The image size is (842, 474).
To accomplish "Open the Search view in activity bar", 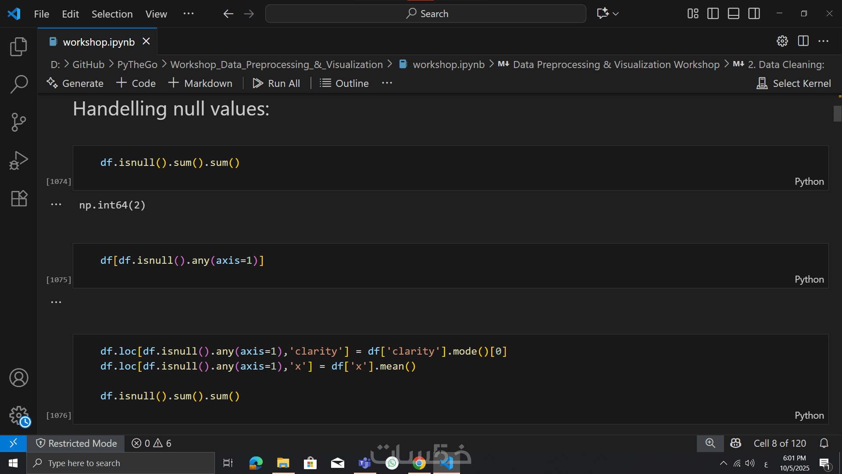I will (18, 84).
